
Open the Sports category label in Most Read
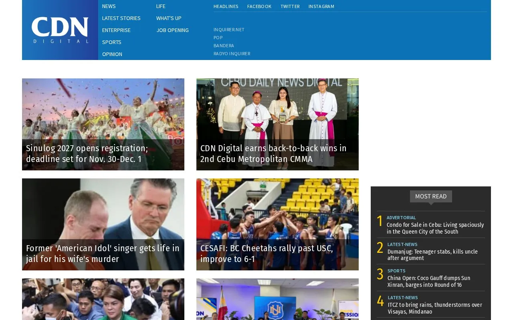pos(396,271)
